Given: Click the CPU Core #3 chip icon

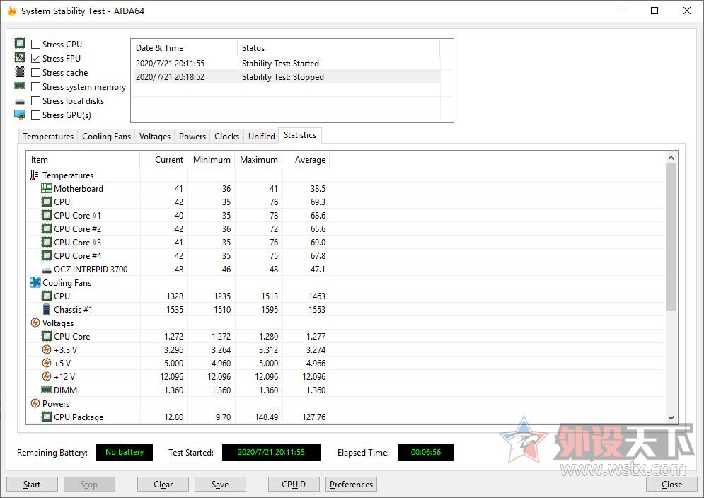Looking at the screenshot, I should (x=47, y=243).
